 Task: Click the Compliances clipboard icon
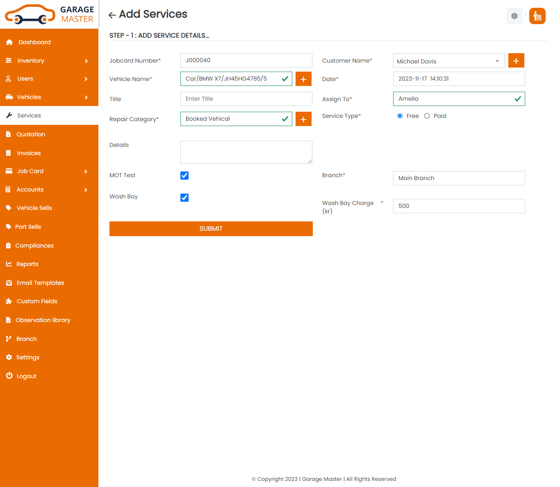pos(8,246)
